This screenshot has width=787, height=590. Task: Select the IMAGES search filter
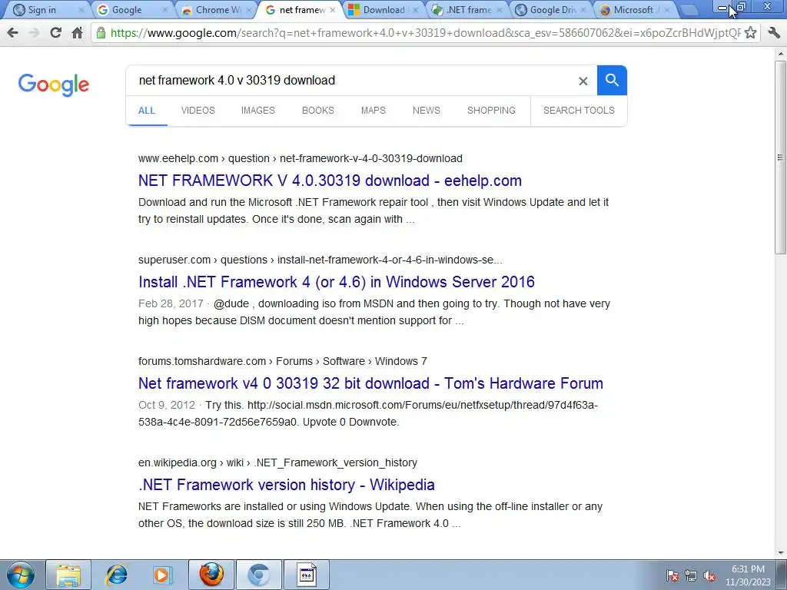(x=258, y=111)
